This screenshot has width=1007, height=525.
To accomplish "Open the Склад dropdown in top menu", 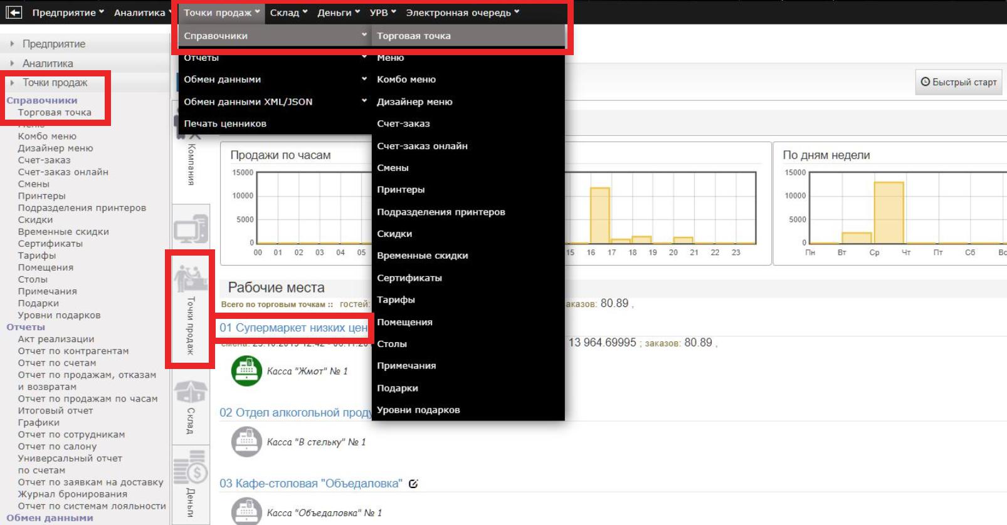I will click(288, 13).
